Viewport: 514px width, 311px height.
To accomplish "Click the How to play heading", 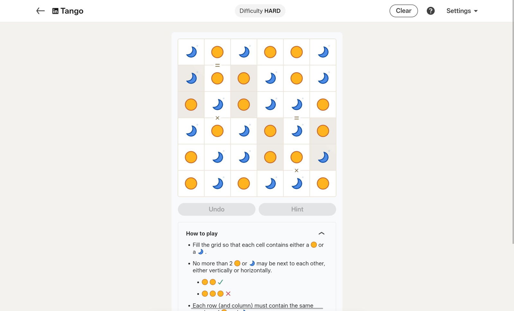I will pos(202,233).
